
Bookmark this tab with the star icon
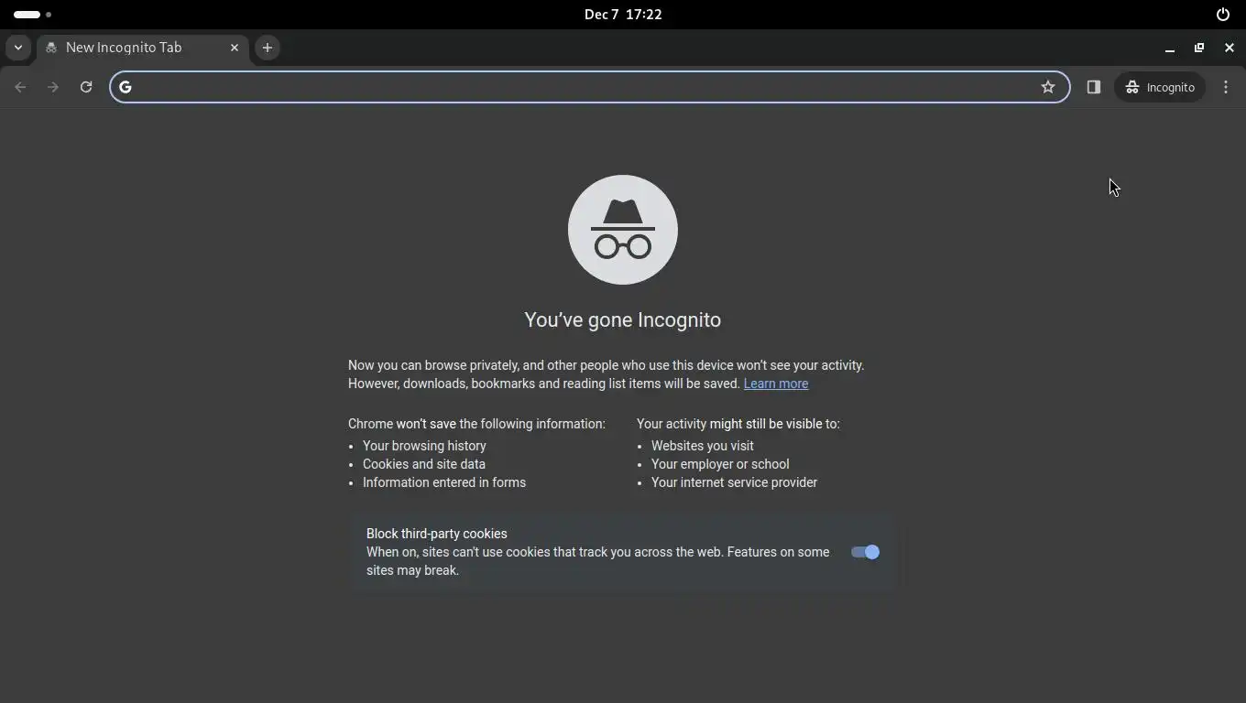pos(1048,87)
